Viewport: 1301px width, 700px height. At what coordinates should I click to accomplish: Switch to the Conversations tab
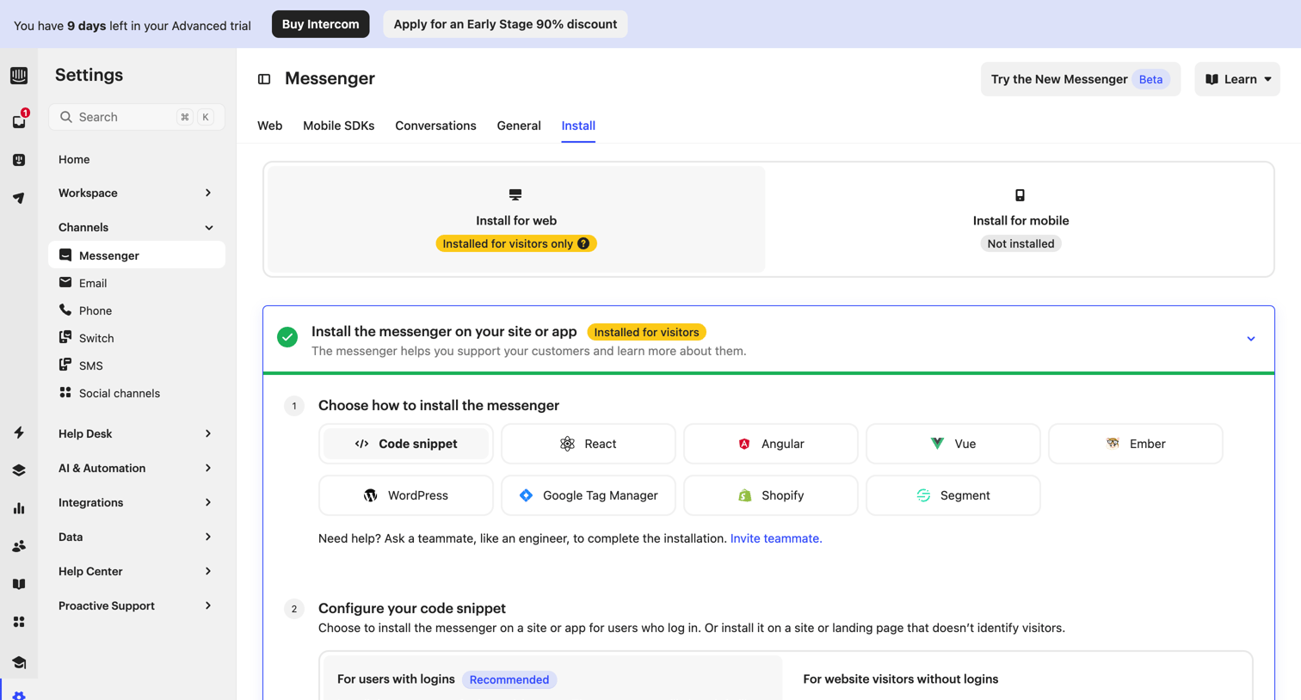pos(435,126)
